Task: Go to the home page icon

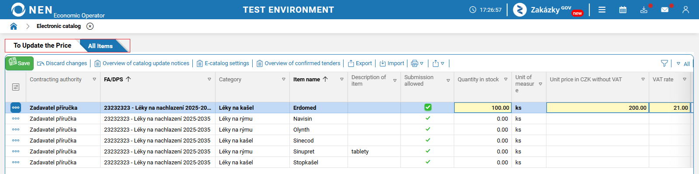Action: coord(14,26)
